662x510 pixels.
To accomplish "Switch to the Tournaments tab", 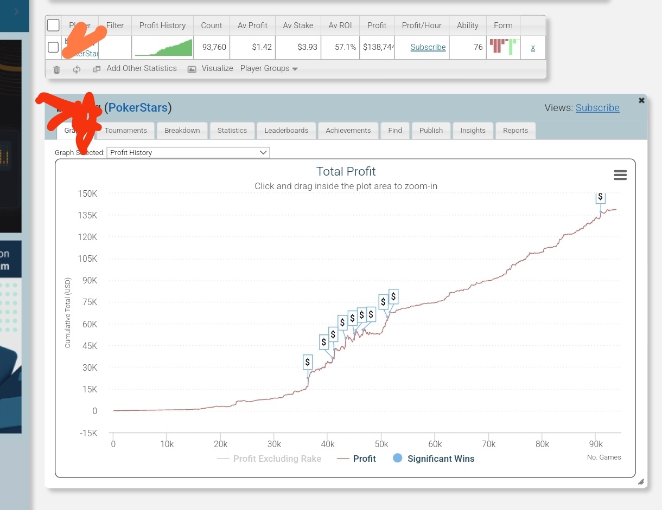I will [x=126, y=130].
